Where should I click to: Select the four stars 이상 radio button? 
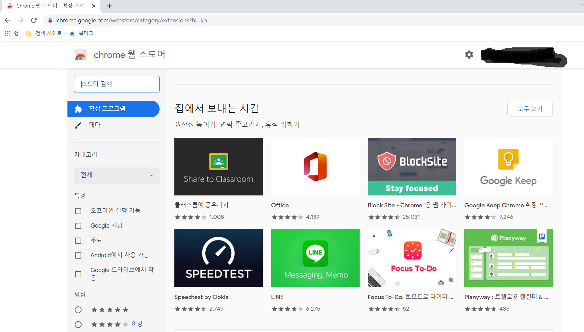[78, 324]
